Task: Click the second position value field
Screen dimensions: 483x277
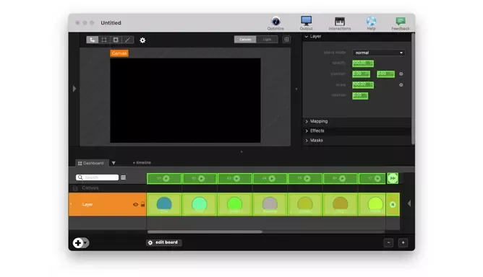Action: click(x=385, y=74)
